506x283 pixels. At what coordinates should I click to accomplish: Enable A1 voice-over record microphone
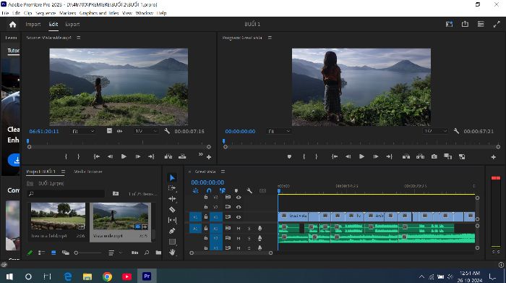260,229
